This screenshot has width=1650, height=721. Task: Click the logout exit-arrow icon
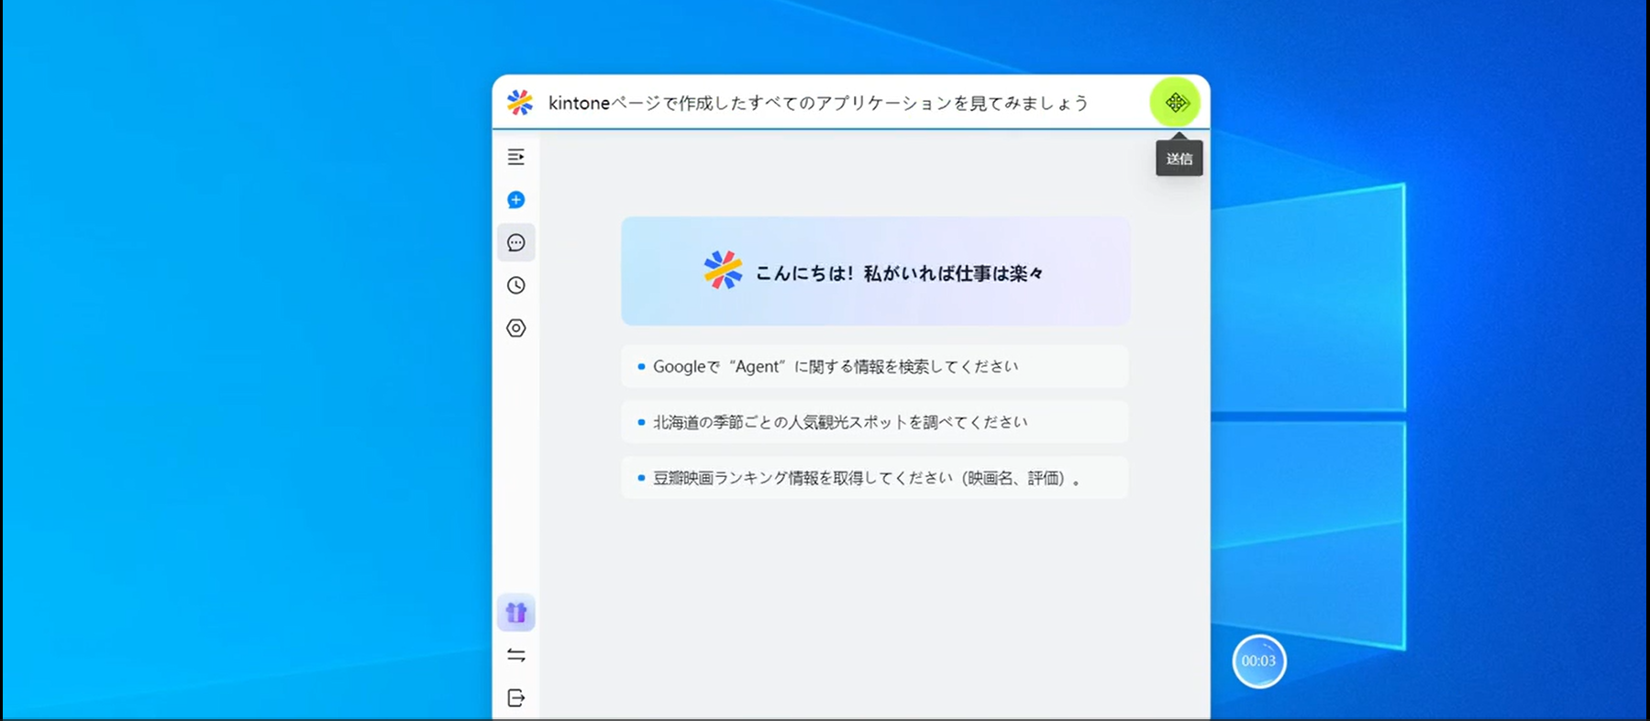point(516,698)
